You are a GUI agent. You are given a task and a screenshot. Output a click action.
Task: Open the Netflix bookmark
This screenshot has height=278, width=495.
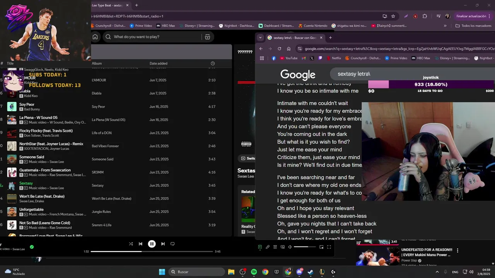pyautogui.click(x=334, y=58)
